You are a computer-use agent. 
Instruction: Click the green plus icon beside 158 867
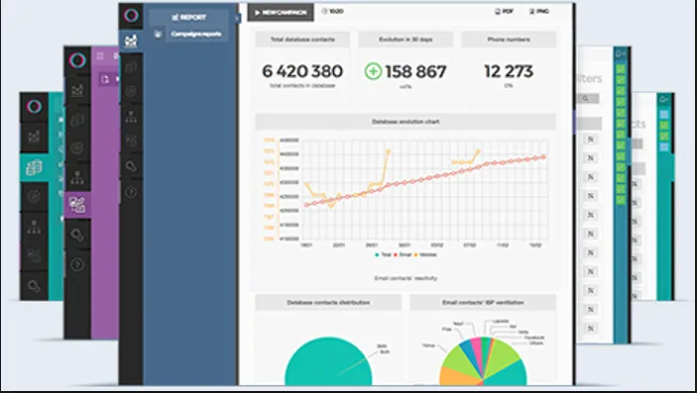click(x=373, y=71)
